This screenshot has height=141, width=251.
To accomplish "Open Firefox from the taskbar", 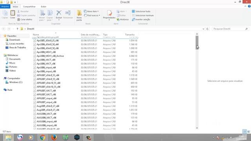I will pyautogui.click(x=54, y=137).
